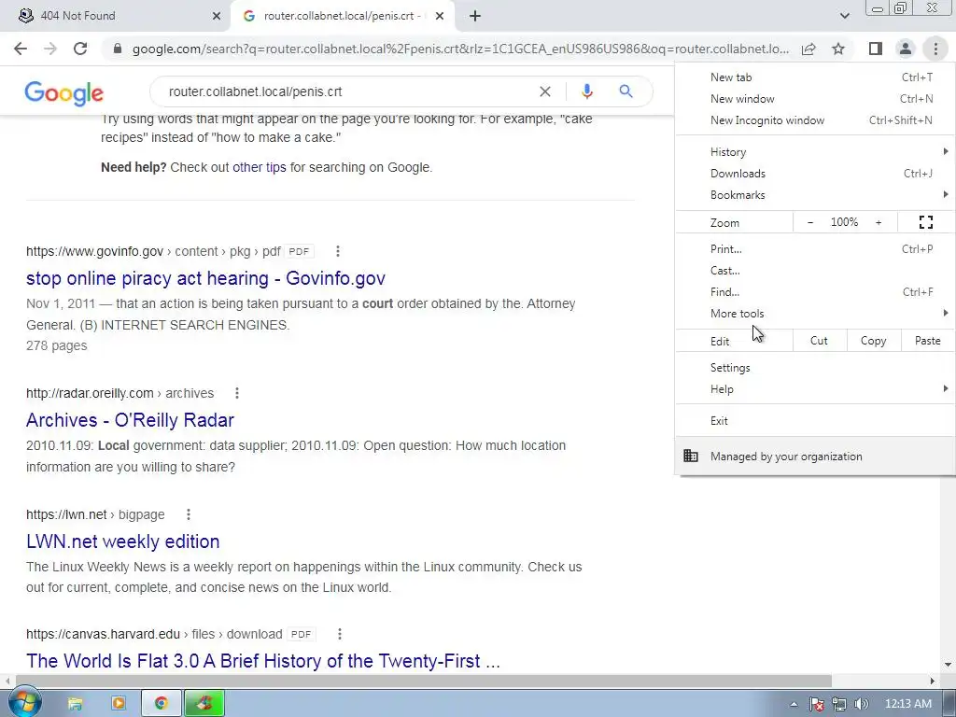956x717 pixels.
Task: Click the three-dot Chrome menu button
Action: 935,49
